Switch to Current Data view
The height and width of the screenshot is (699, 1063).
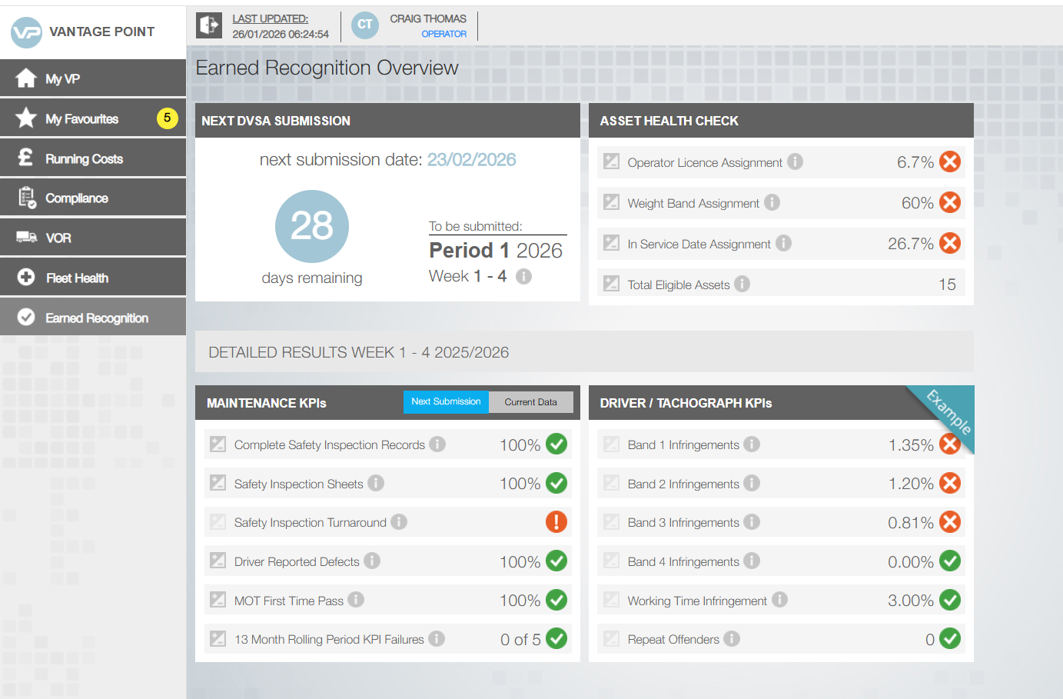click(x=530, y=402)
